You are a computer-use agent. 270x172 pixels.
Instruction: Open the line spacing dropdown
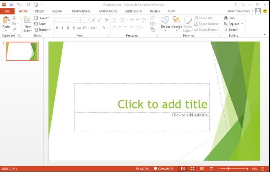point(145,20)
